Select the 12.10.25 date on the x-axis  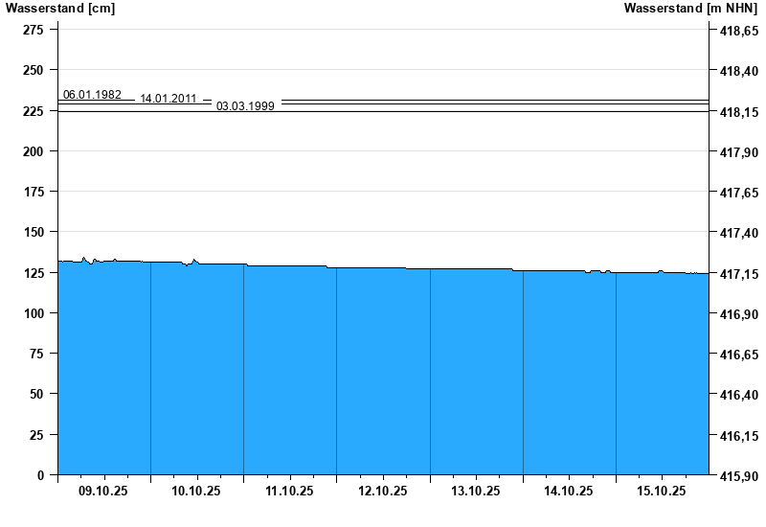(x=382, y=491)
